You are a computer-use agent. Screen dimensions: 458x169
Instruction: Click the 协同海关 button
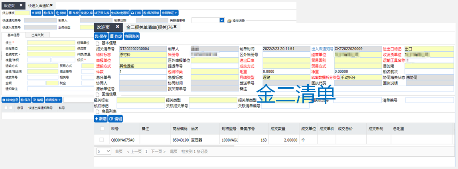(132, 37)
